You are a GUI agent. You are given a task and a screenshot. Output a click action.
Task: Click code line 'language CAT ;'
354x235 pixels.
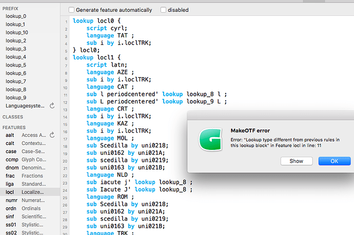(x=110, y=87)
